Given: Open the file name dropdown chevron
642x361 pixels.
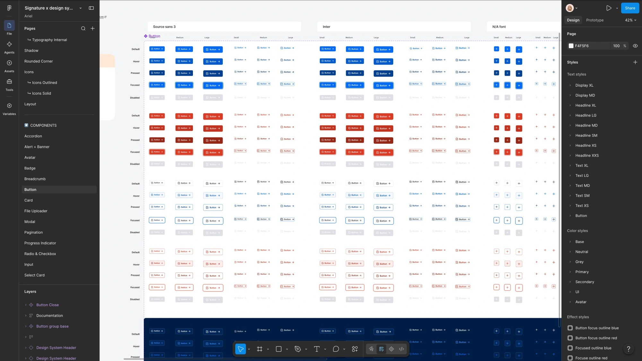Looking at the screenshot, I should [x=81, y=8].
